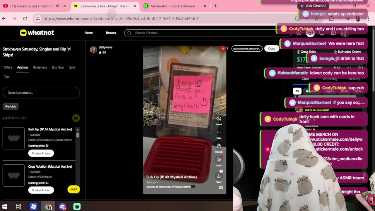The image size is (375, 211).
Task: Switch to the Offers tab
Action: tap(8, 67)
